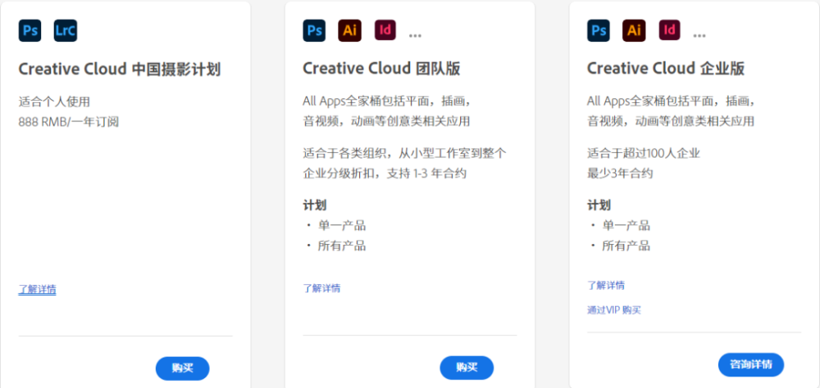The width and height of the screenshot is (820, 388).
Task: Click the more-apps ellipsis in the 团队版 card
Action: [415, 35]
